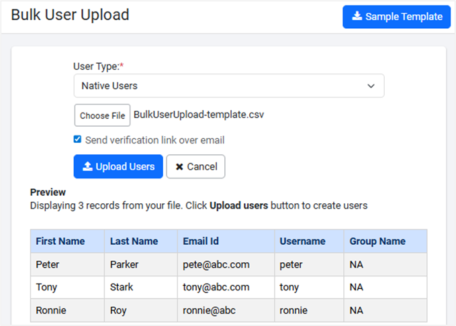Select the peter username cell

click(309, 264)
